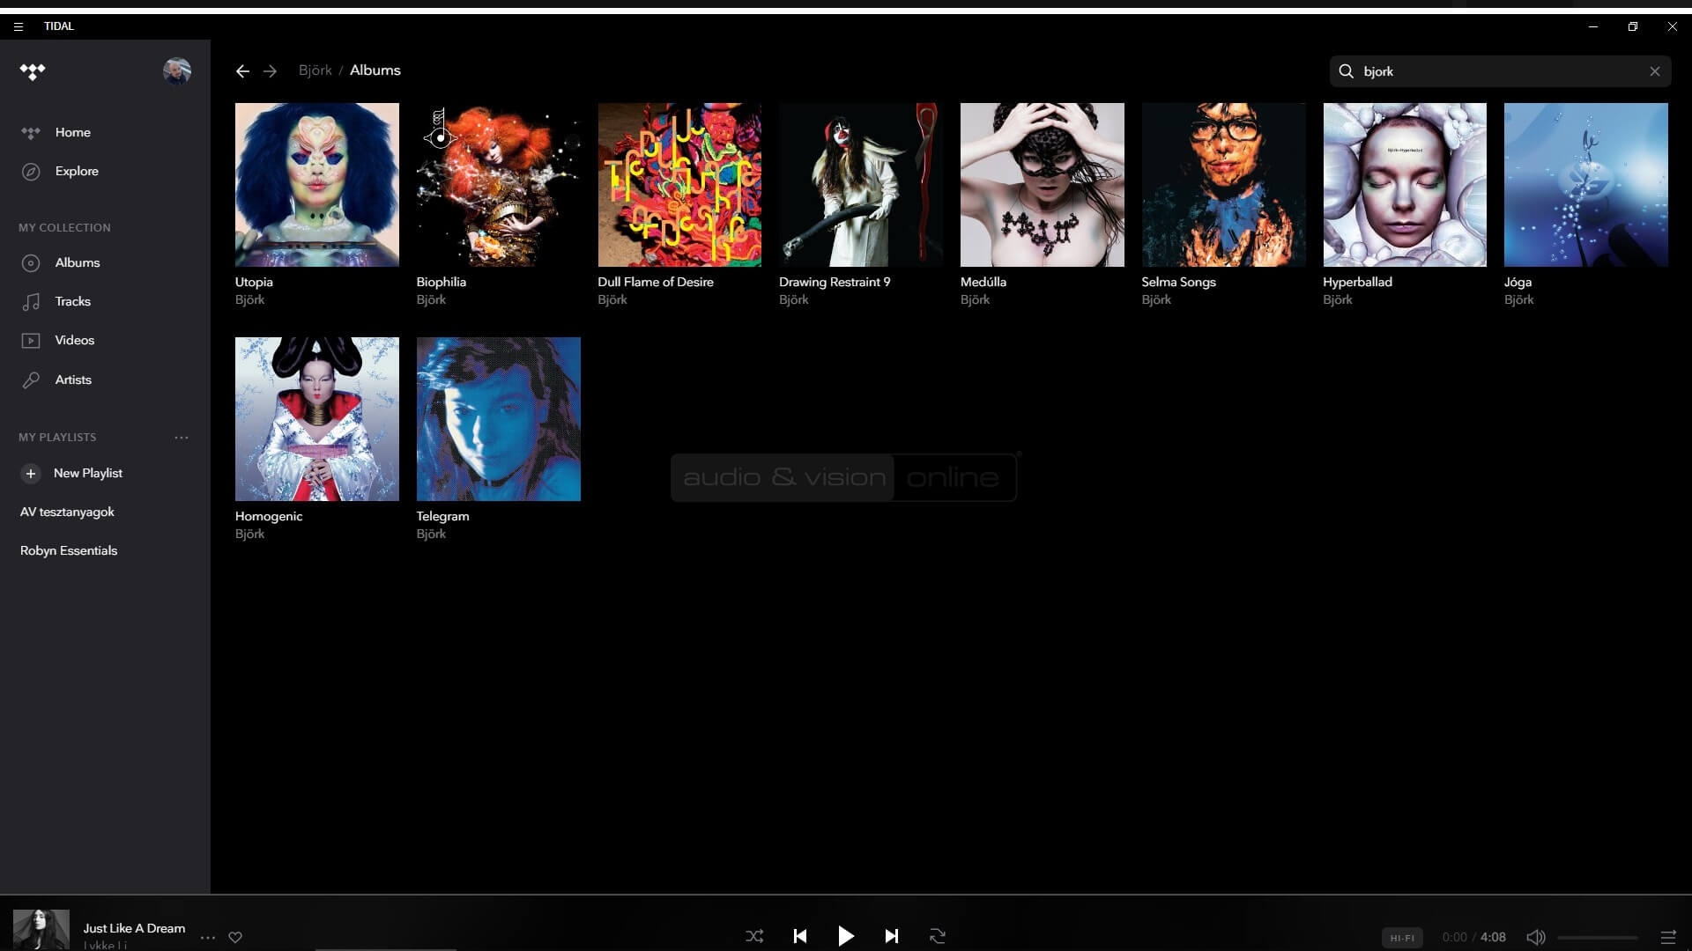Open the Utopia album cover

[x=316, y=185]
